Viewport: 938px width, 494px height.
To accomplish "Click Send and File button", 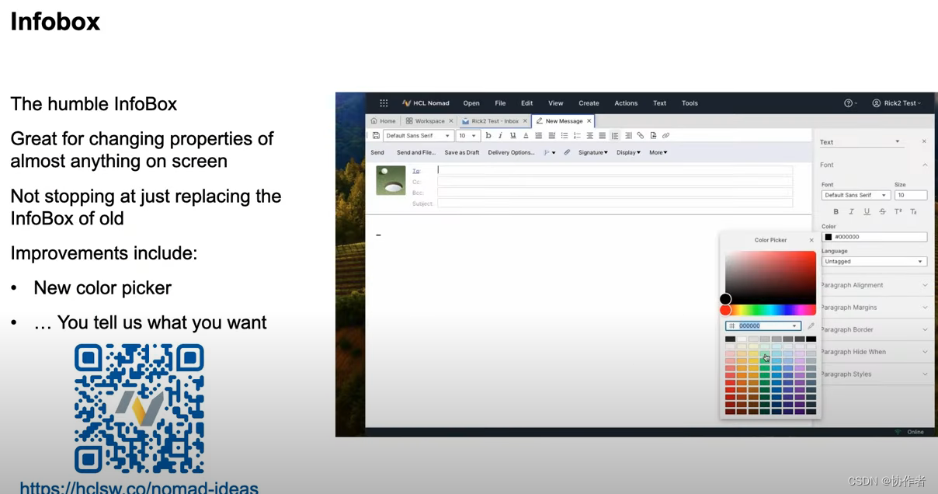I will click(x=416, y=153).
